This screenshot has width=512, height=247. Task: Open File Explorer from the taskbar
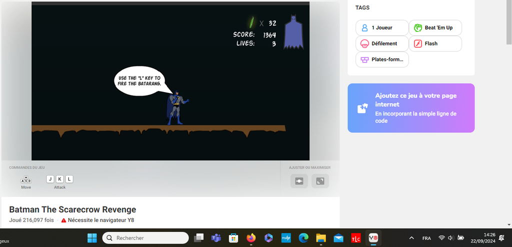pos(320,238)
